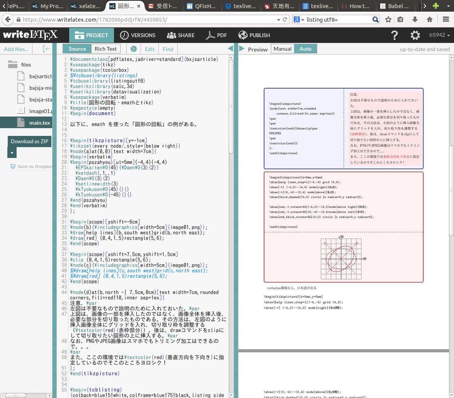Click line 16 tikzpicture in editor

click(109, 141)
